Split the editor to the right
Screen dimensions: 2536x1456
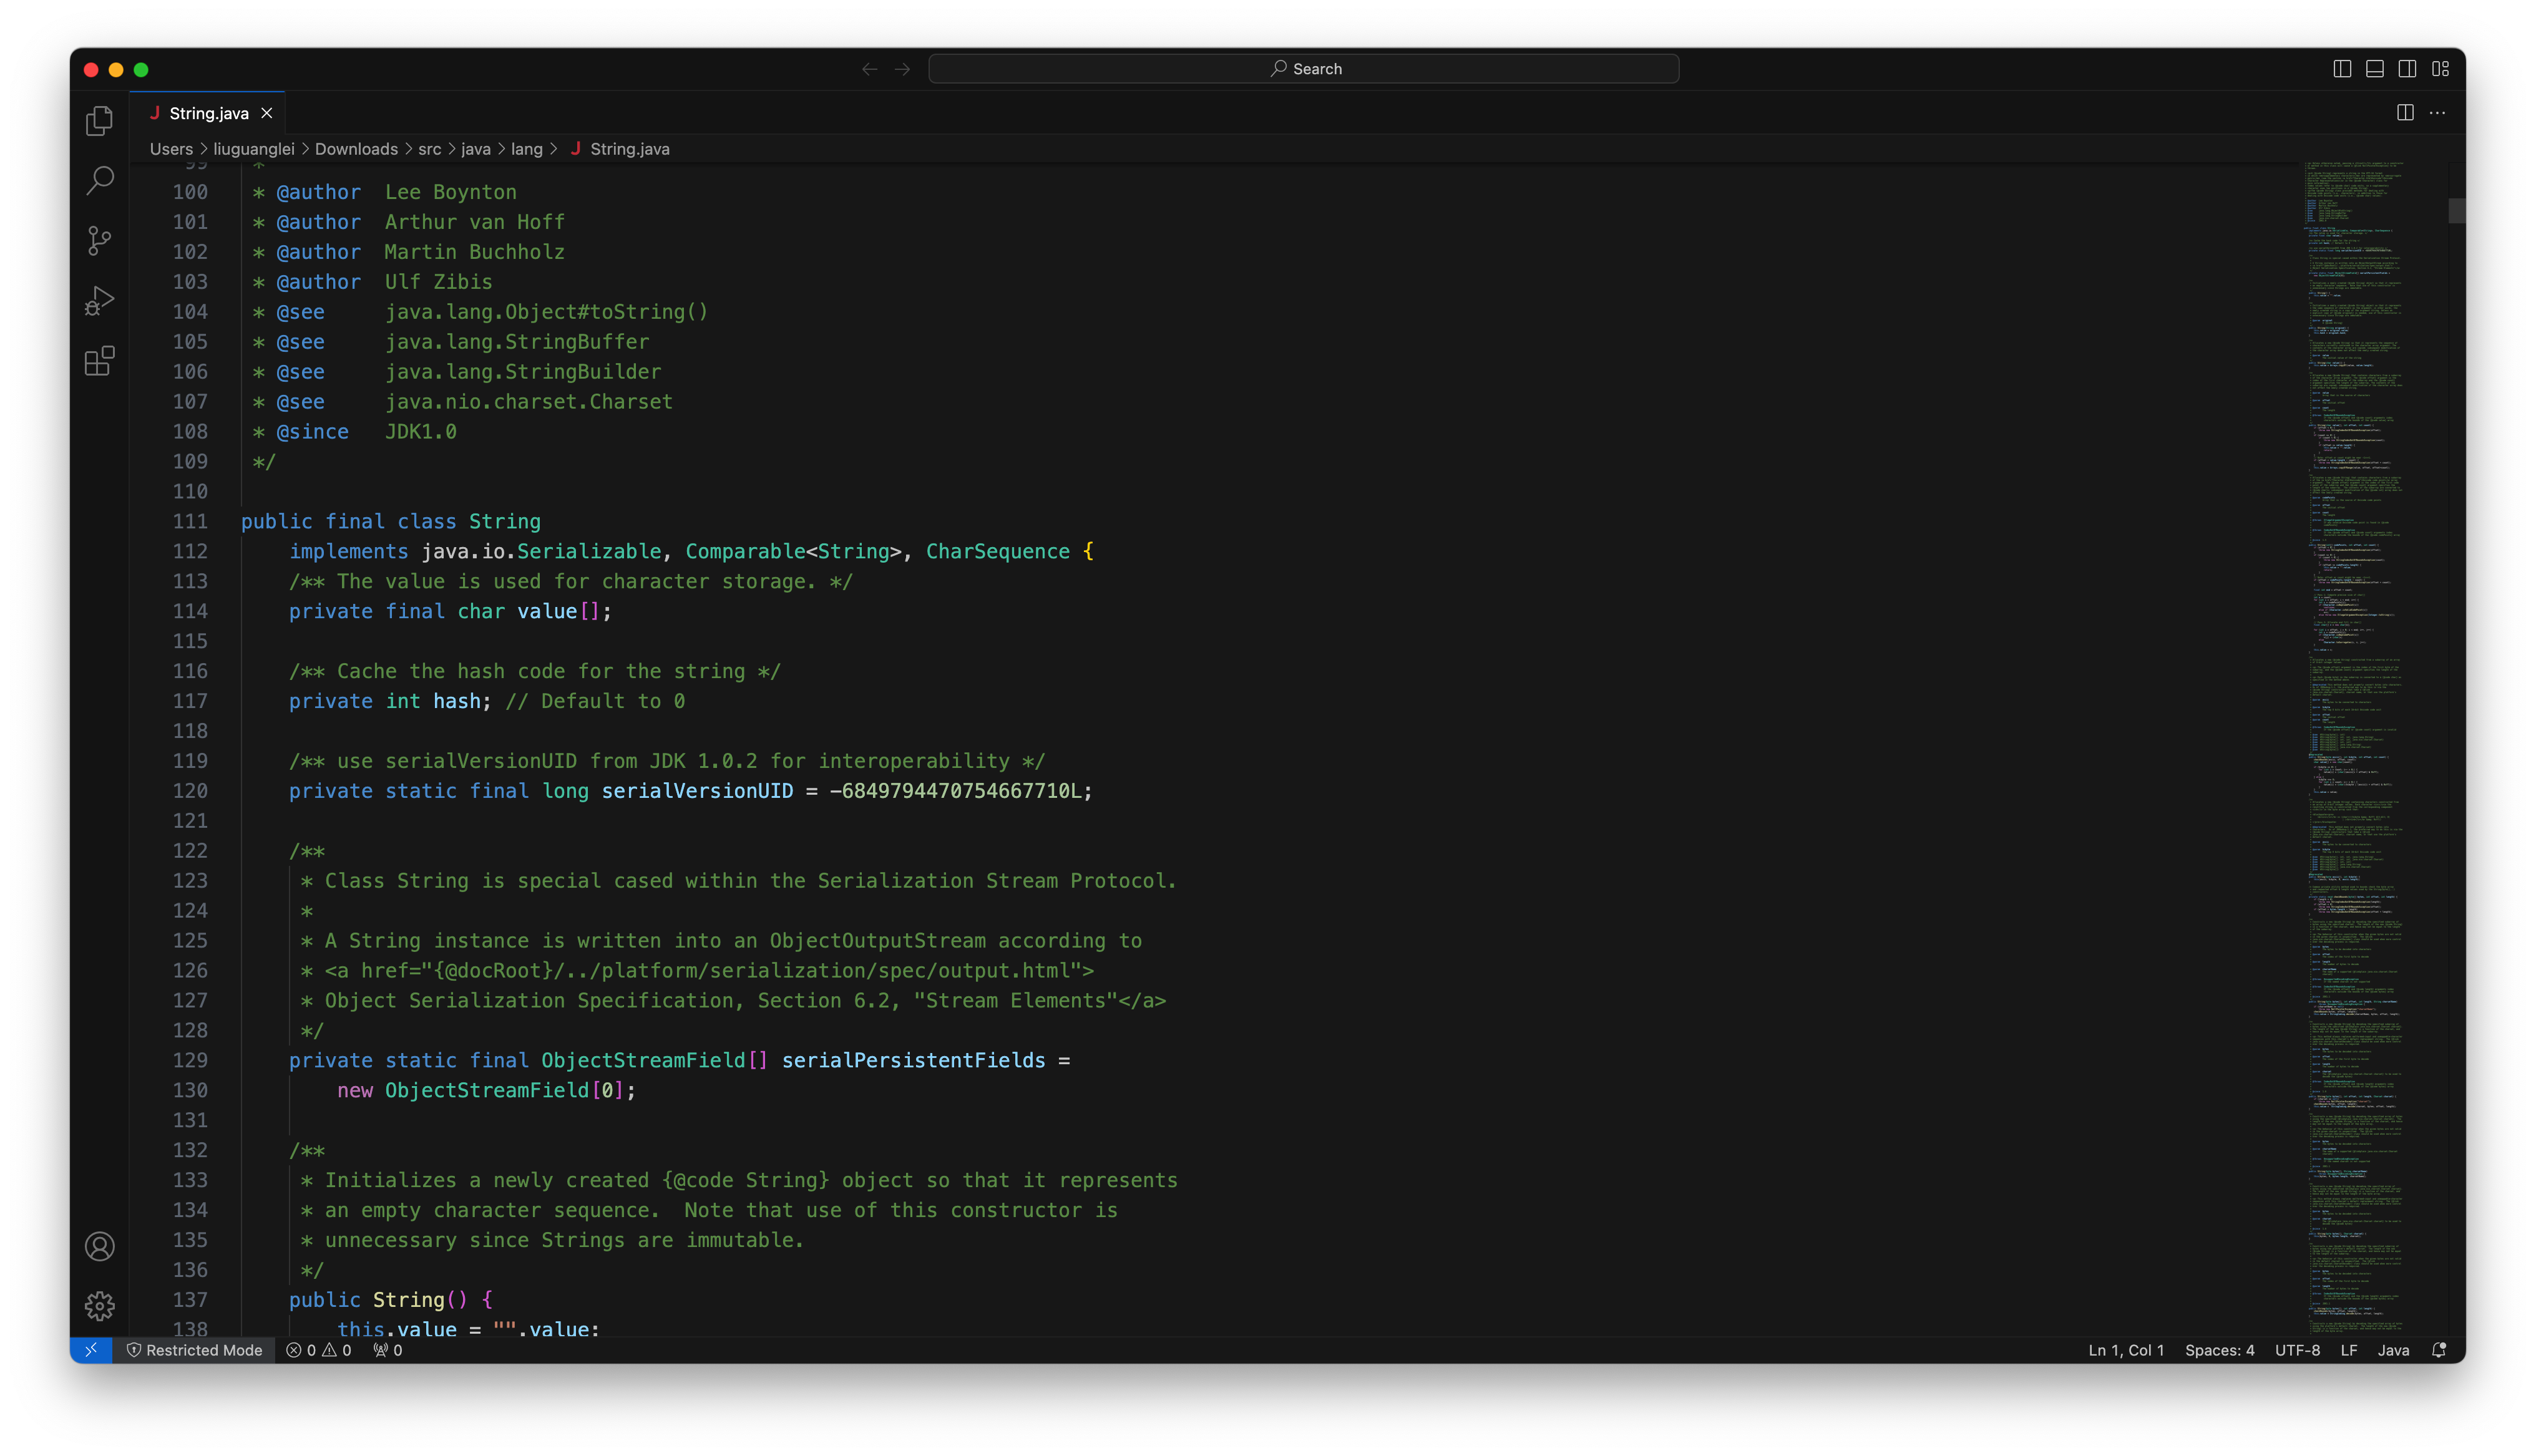(2405, 113)
